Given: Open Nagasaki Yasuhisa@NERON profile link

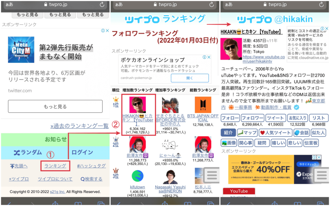Looking at the screenshot, I should tap(170, 189).
